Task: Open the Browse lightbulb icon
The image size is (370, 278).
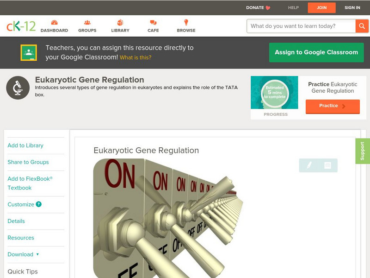Action: click(x=186, y=22)
